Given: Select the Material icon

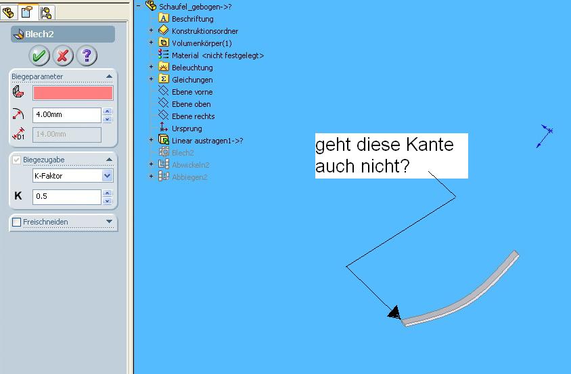Looking at the screenshot, I should tap(164, 54).
